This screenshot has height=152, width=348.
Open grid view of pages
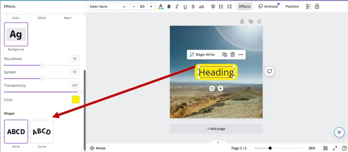click(325, 148)
